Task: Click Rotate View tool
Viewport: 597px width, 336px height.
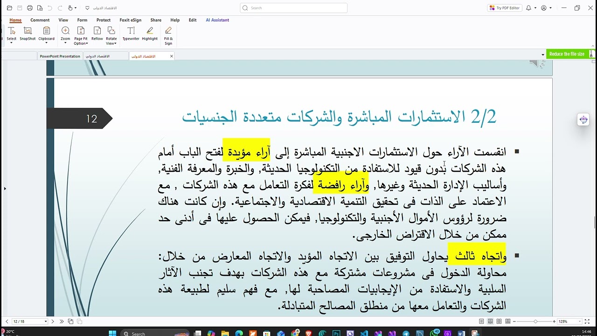Action: (x=111, y=35)
